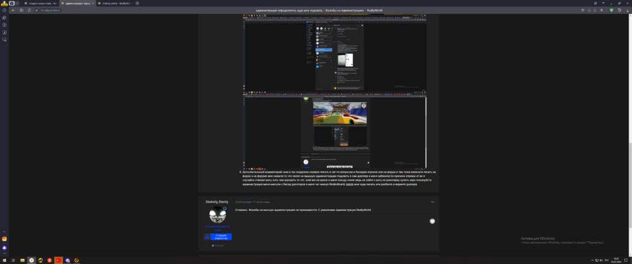
Task: Click the 'Admin' underlined word in the complaint text
Action: [x=349, y=183]
